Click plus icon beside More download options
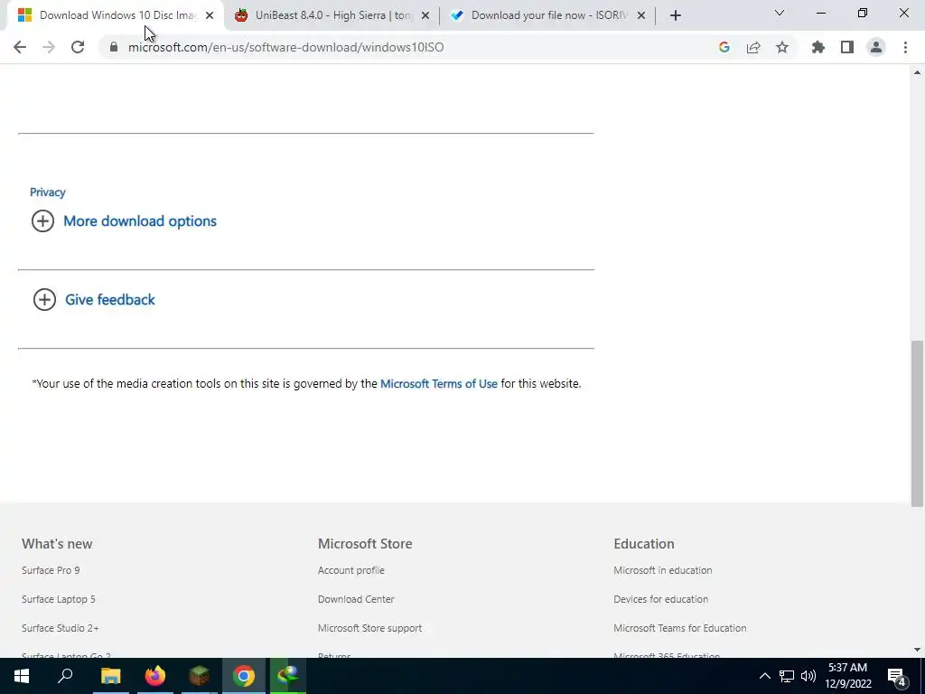Image resolution: width=925 pixels, height=694 pixels. [x=42, y=221]
